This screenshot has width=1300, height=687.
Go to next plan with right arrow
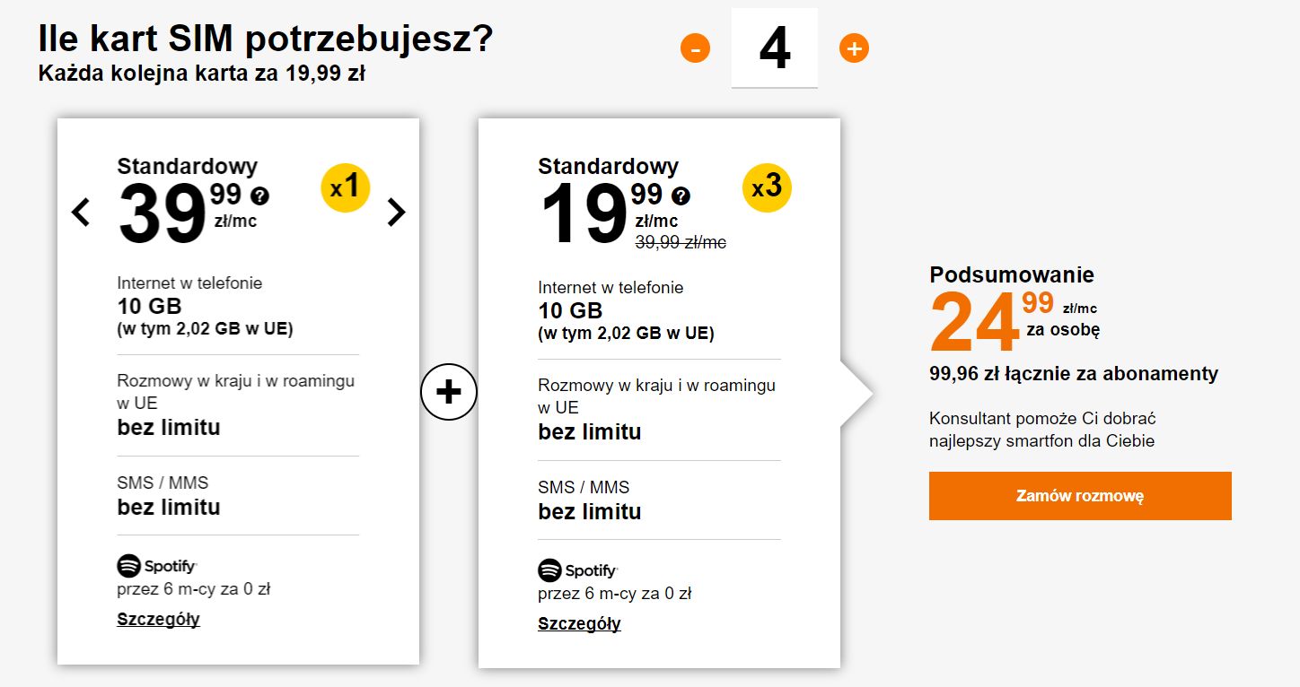(396, 212)
